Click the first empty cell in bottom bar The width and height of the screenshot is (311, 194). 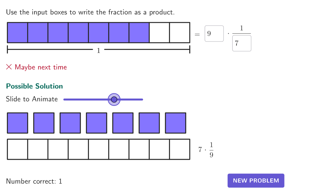point(17,149)
